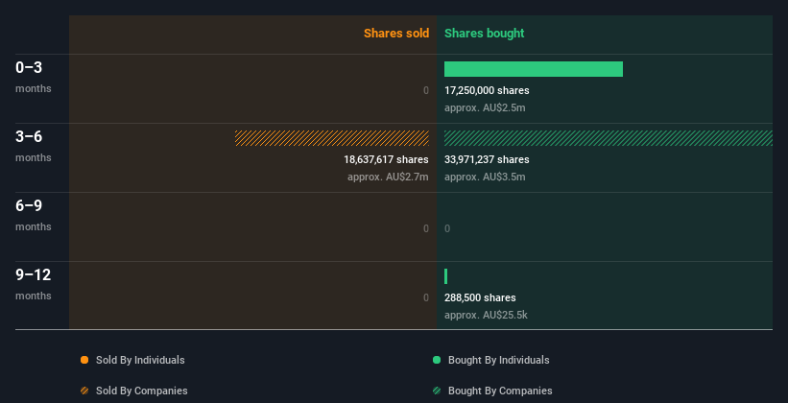Click the green Bought By Individuals legend dot

(x=437, y=360)
